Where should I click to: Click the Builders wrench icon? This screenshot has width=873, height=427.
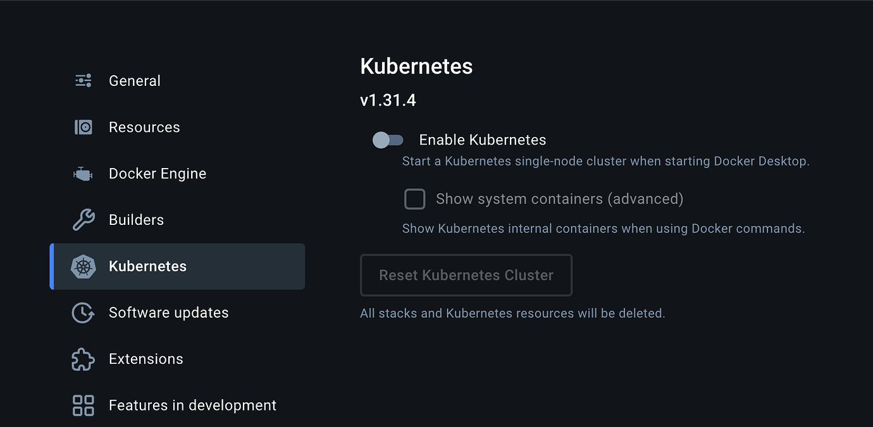[x=83, y=220]
